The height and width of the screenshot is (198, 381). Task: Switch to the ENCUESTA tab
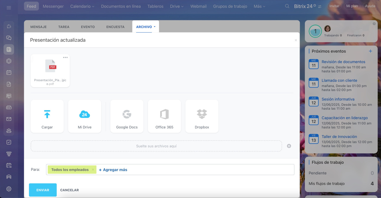pos(115,27)
